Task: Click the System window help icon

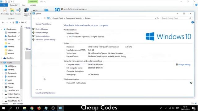Action: click(192, 22)
